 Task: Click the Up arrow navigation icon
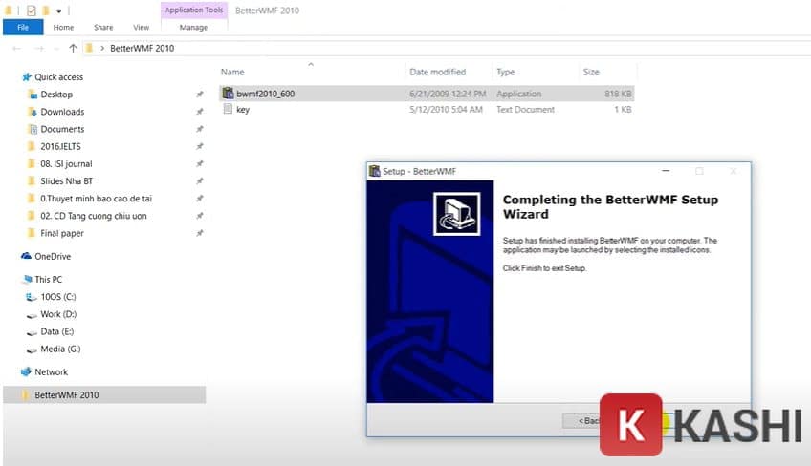point(73,48)
